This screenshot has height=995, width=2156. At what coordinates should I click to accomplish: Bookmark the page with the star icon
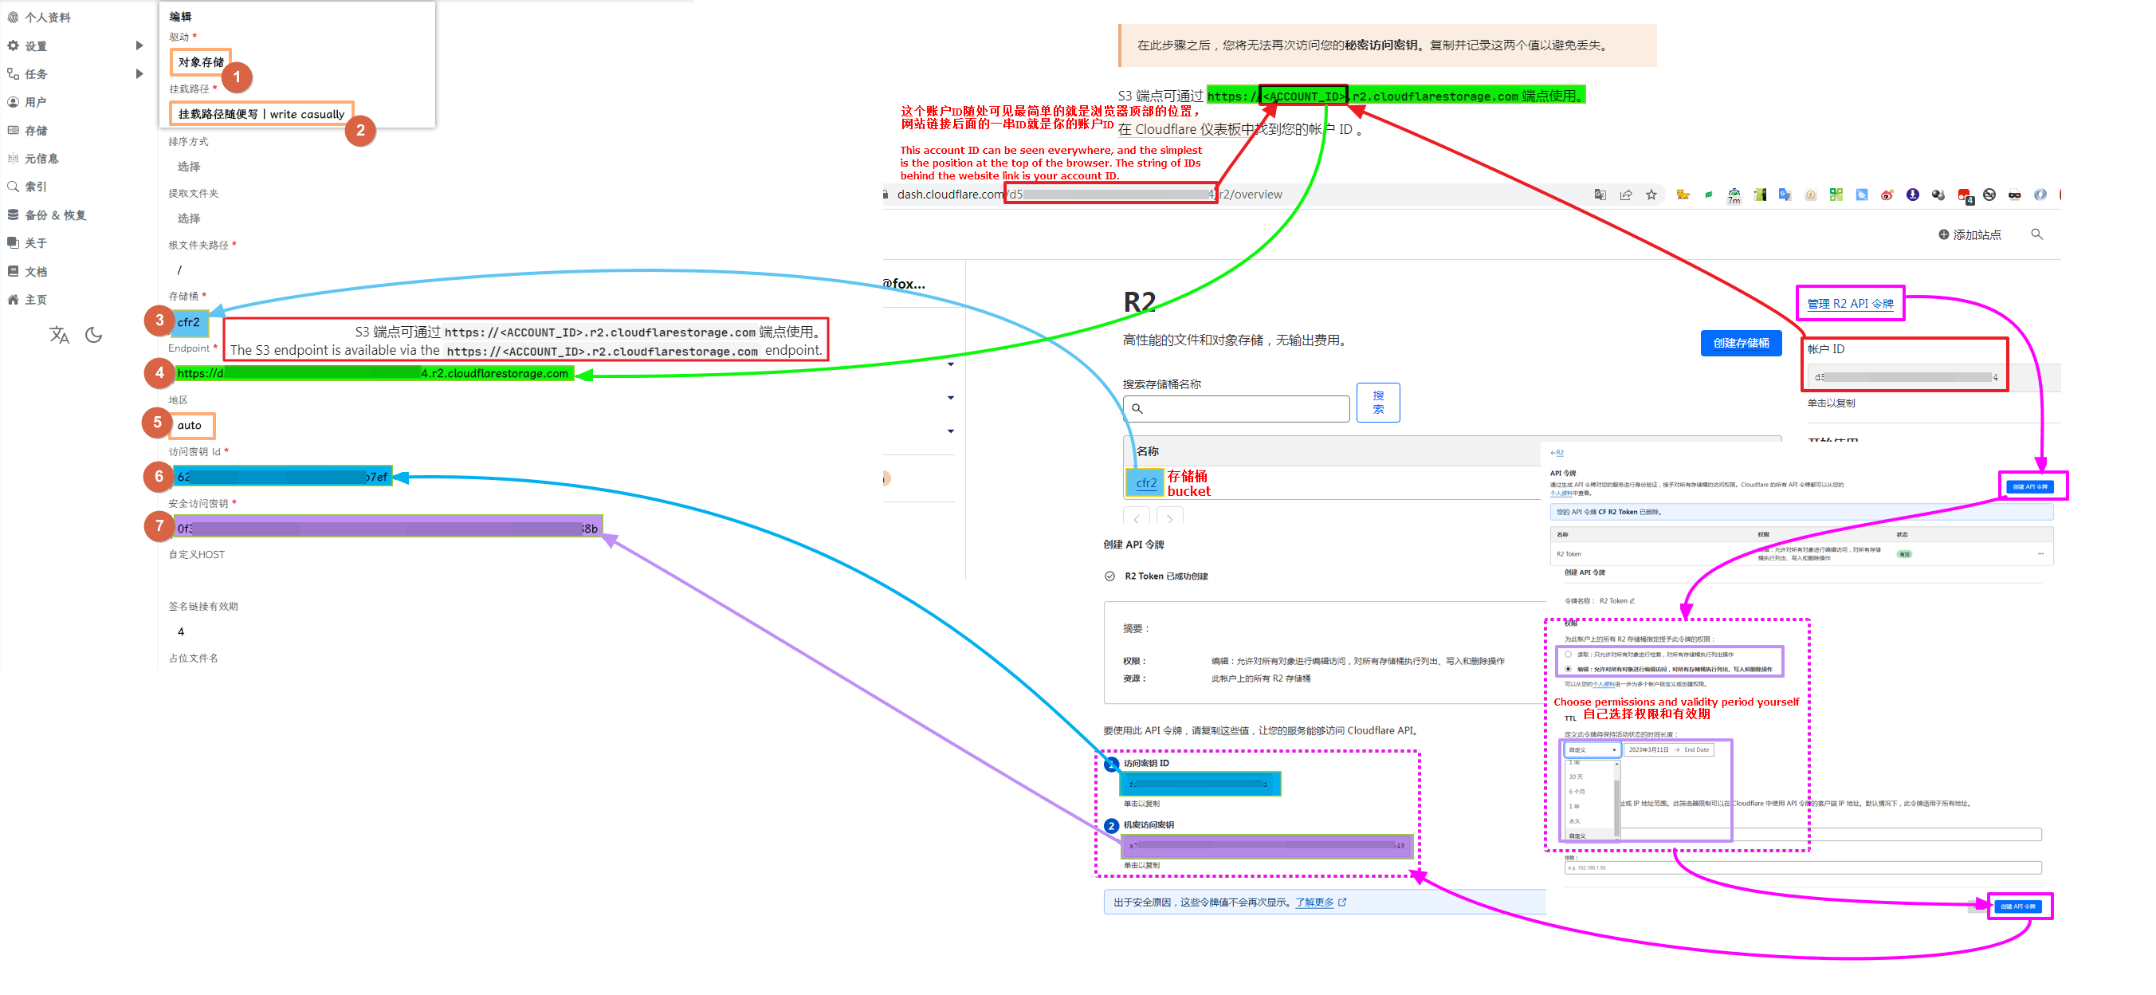pos(1651,195)
